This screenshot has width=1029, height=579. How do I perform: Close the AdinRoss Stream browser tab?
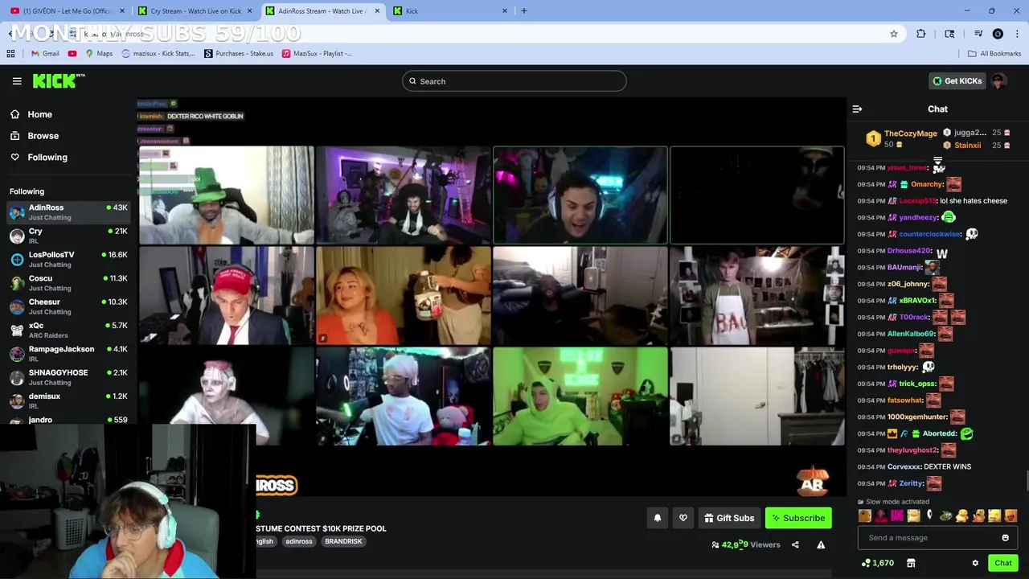point(377,11)
